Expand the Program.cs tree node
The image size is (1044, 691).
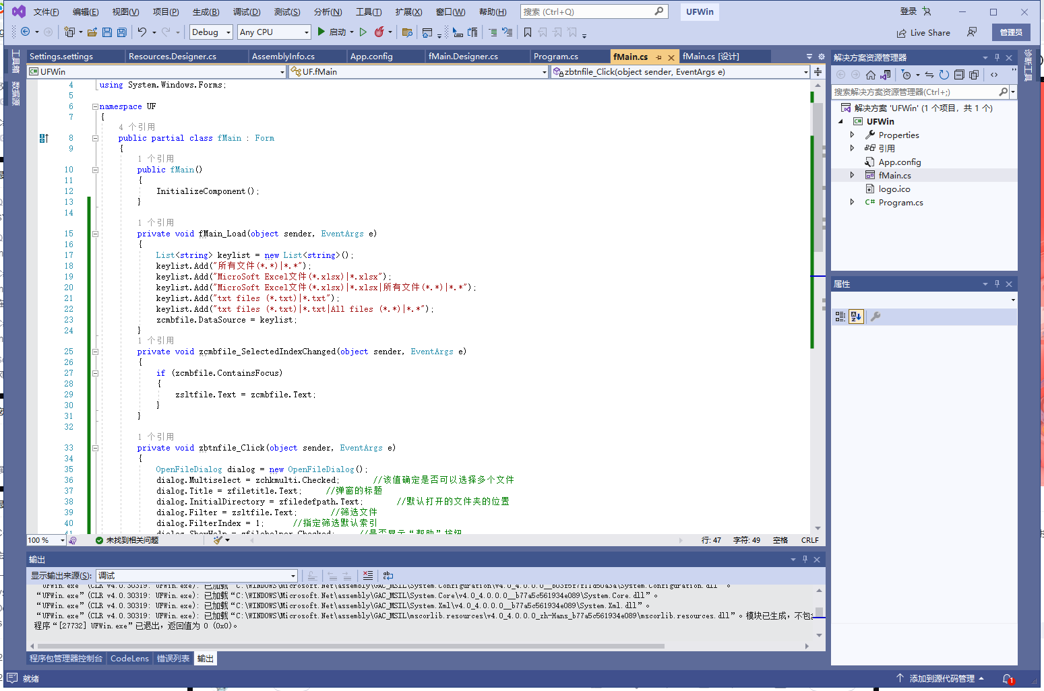pos(852,202)
